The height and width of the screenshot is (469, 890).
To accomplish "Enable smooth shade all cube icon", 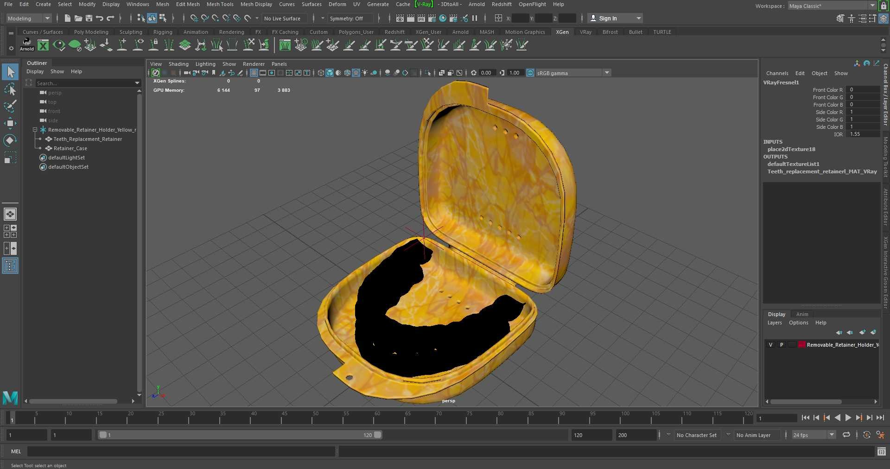I will click(330, 73).
